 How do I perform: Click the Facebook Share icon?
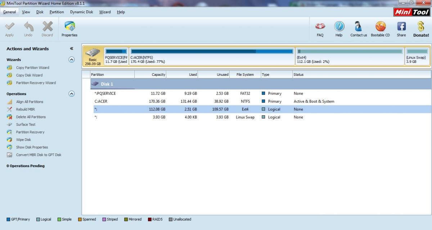coord(401,27)
